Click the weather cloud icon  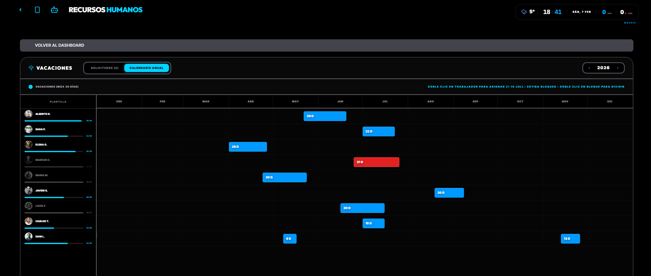click(524, 12)
